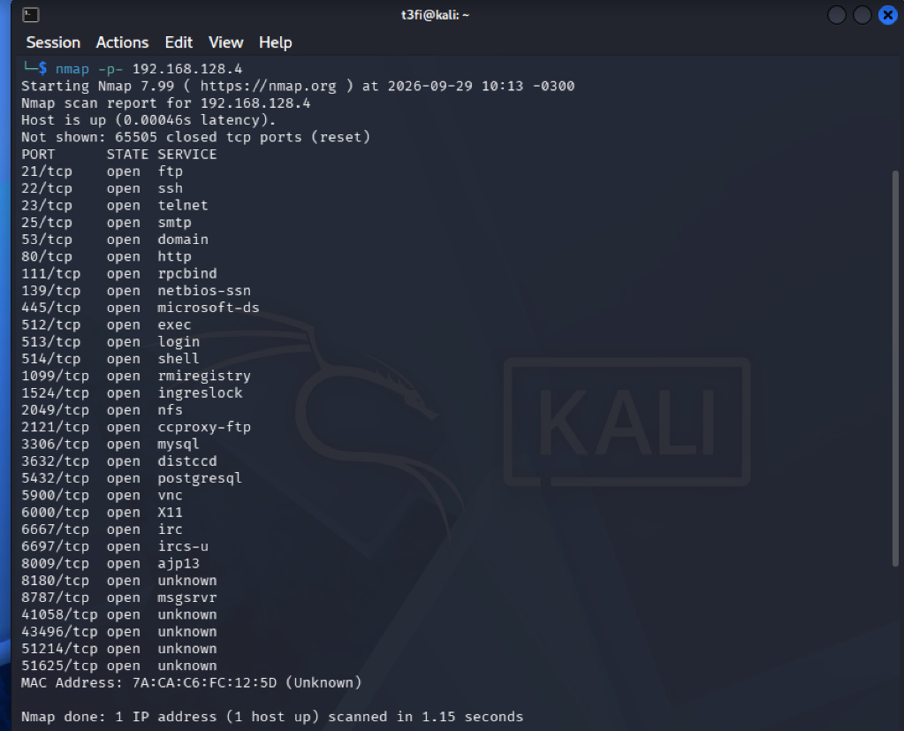904x731 pixels.
Task: Maximize the terminal window
Action: click(862, 15)
